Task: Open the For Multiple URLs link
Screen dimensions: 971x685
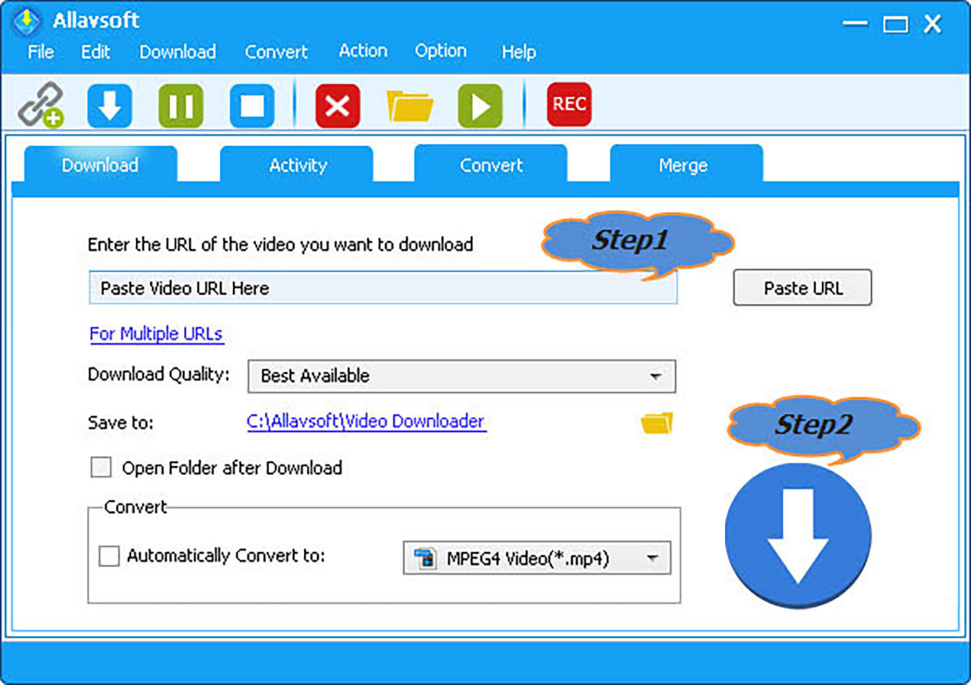Action: [x=157, y=334]
